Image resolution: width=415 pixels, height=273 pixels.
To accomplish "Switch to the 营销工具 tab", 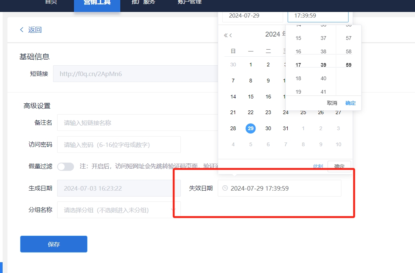I will tap(97, 3).
